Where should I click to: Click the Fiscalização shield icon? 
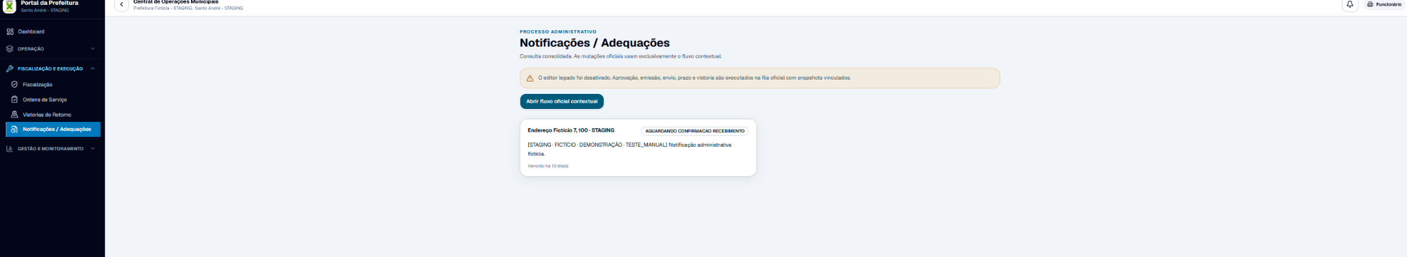click(14, 84)
